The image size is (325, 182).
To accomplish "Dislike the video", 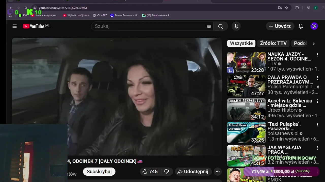I will 167,172.
